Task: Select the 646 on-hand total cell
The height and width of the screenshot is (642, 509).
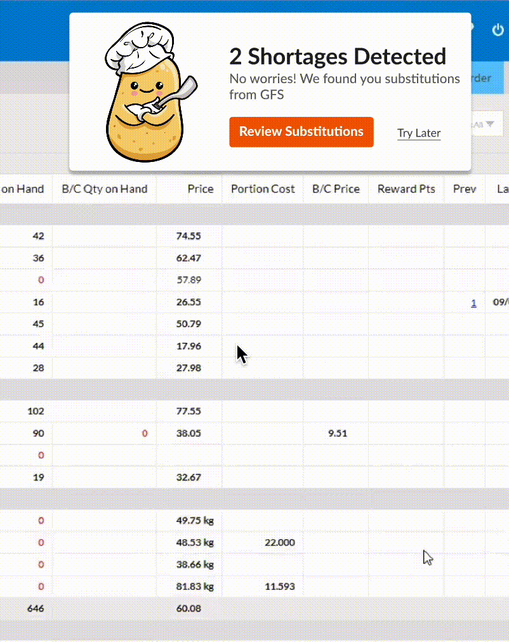Action: point(36,609)
